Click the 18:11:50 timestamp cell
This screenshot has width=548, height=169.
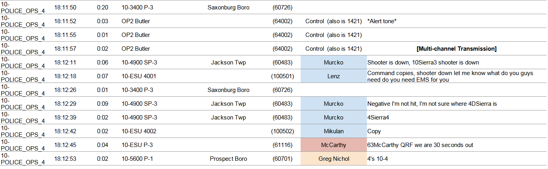(x=65, y=7)
